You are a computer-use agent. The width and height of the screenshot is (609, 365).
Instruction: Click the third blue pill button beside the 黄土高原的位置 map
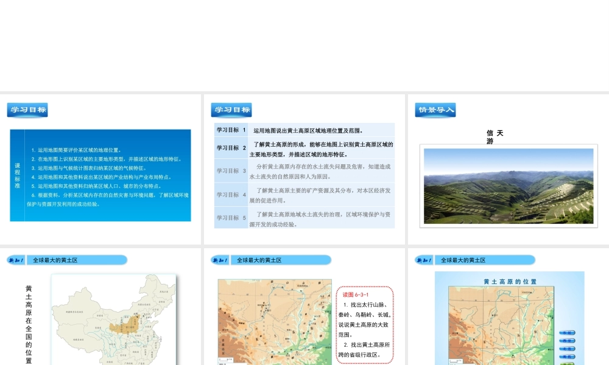click(x=568, y=349)
